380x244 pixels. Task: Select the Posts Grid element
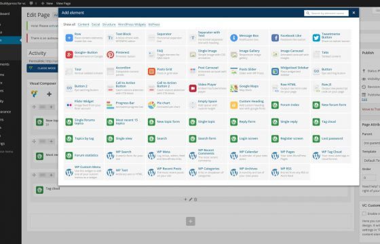click(x=166, y=71)
